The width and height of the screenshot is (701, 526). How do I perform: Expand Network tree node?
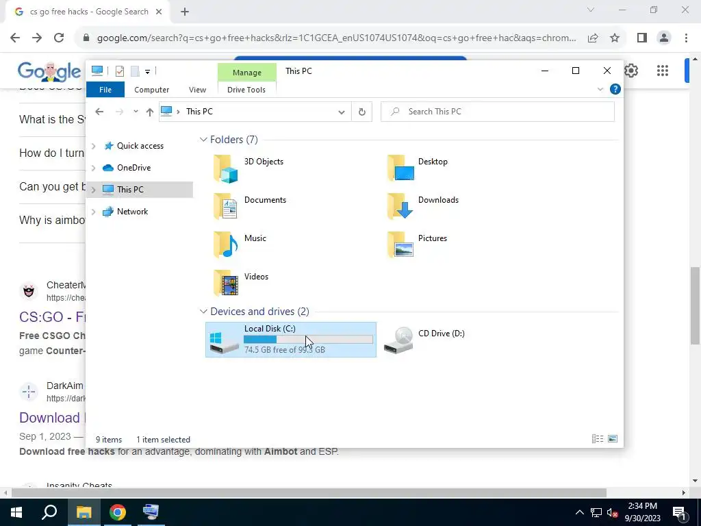(x=93, y=212)
